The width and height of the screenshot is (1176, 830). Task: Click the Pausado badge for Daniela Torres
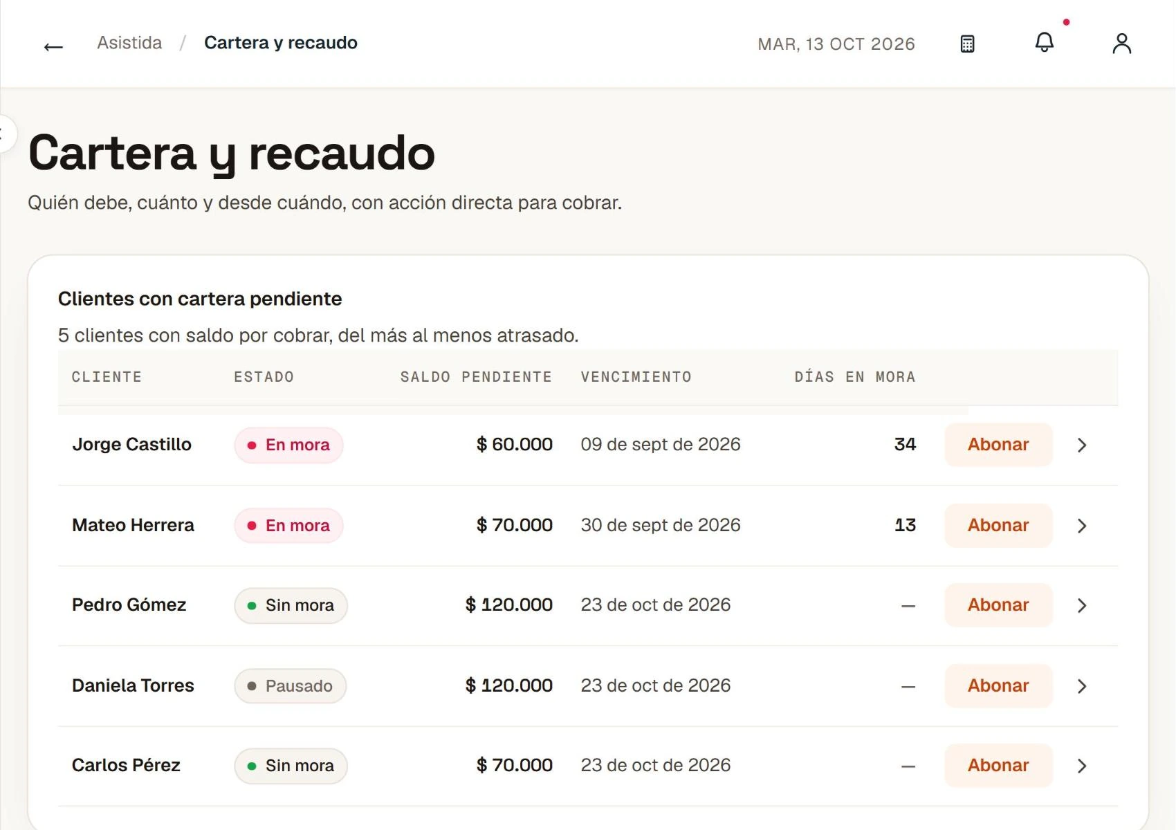290,686
